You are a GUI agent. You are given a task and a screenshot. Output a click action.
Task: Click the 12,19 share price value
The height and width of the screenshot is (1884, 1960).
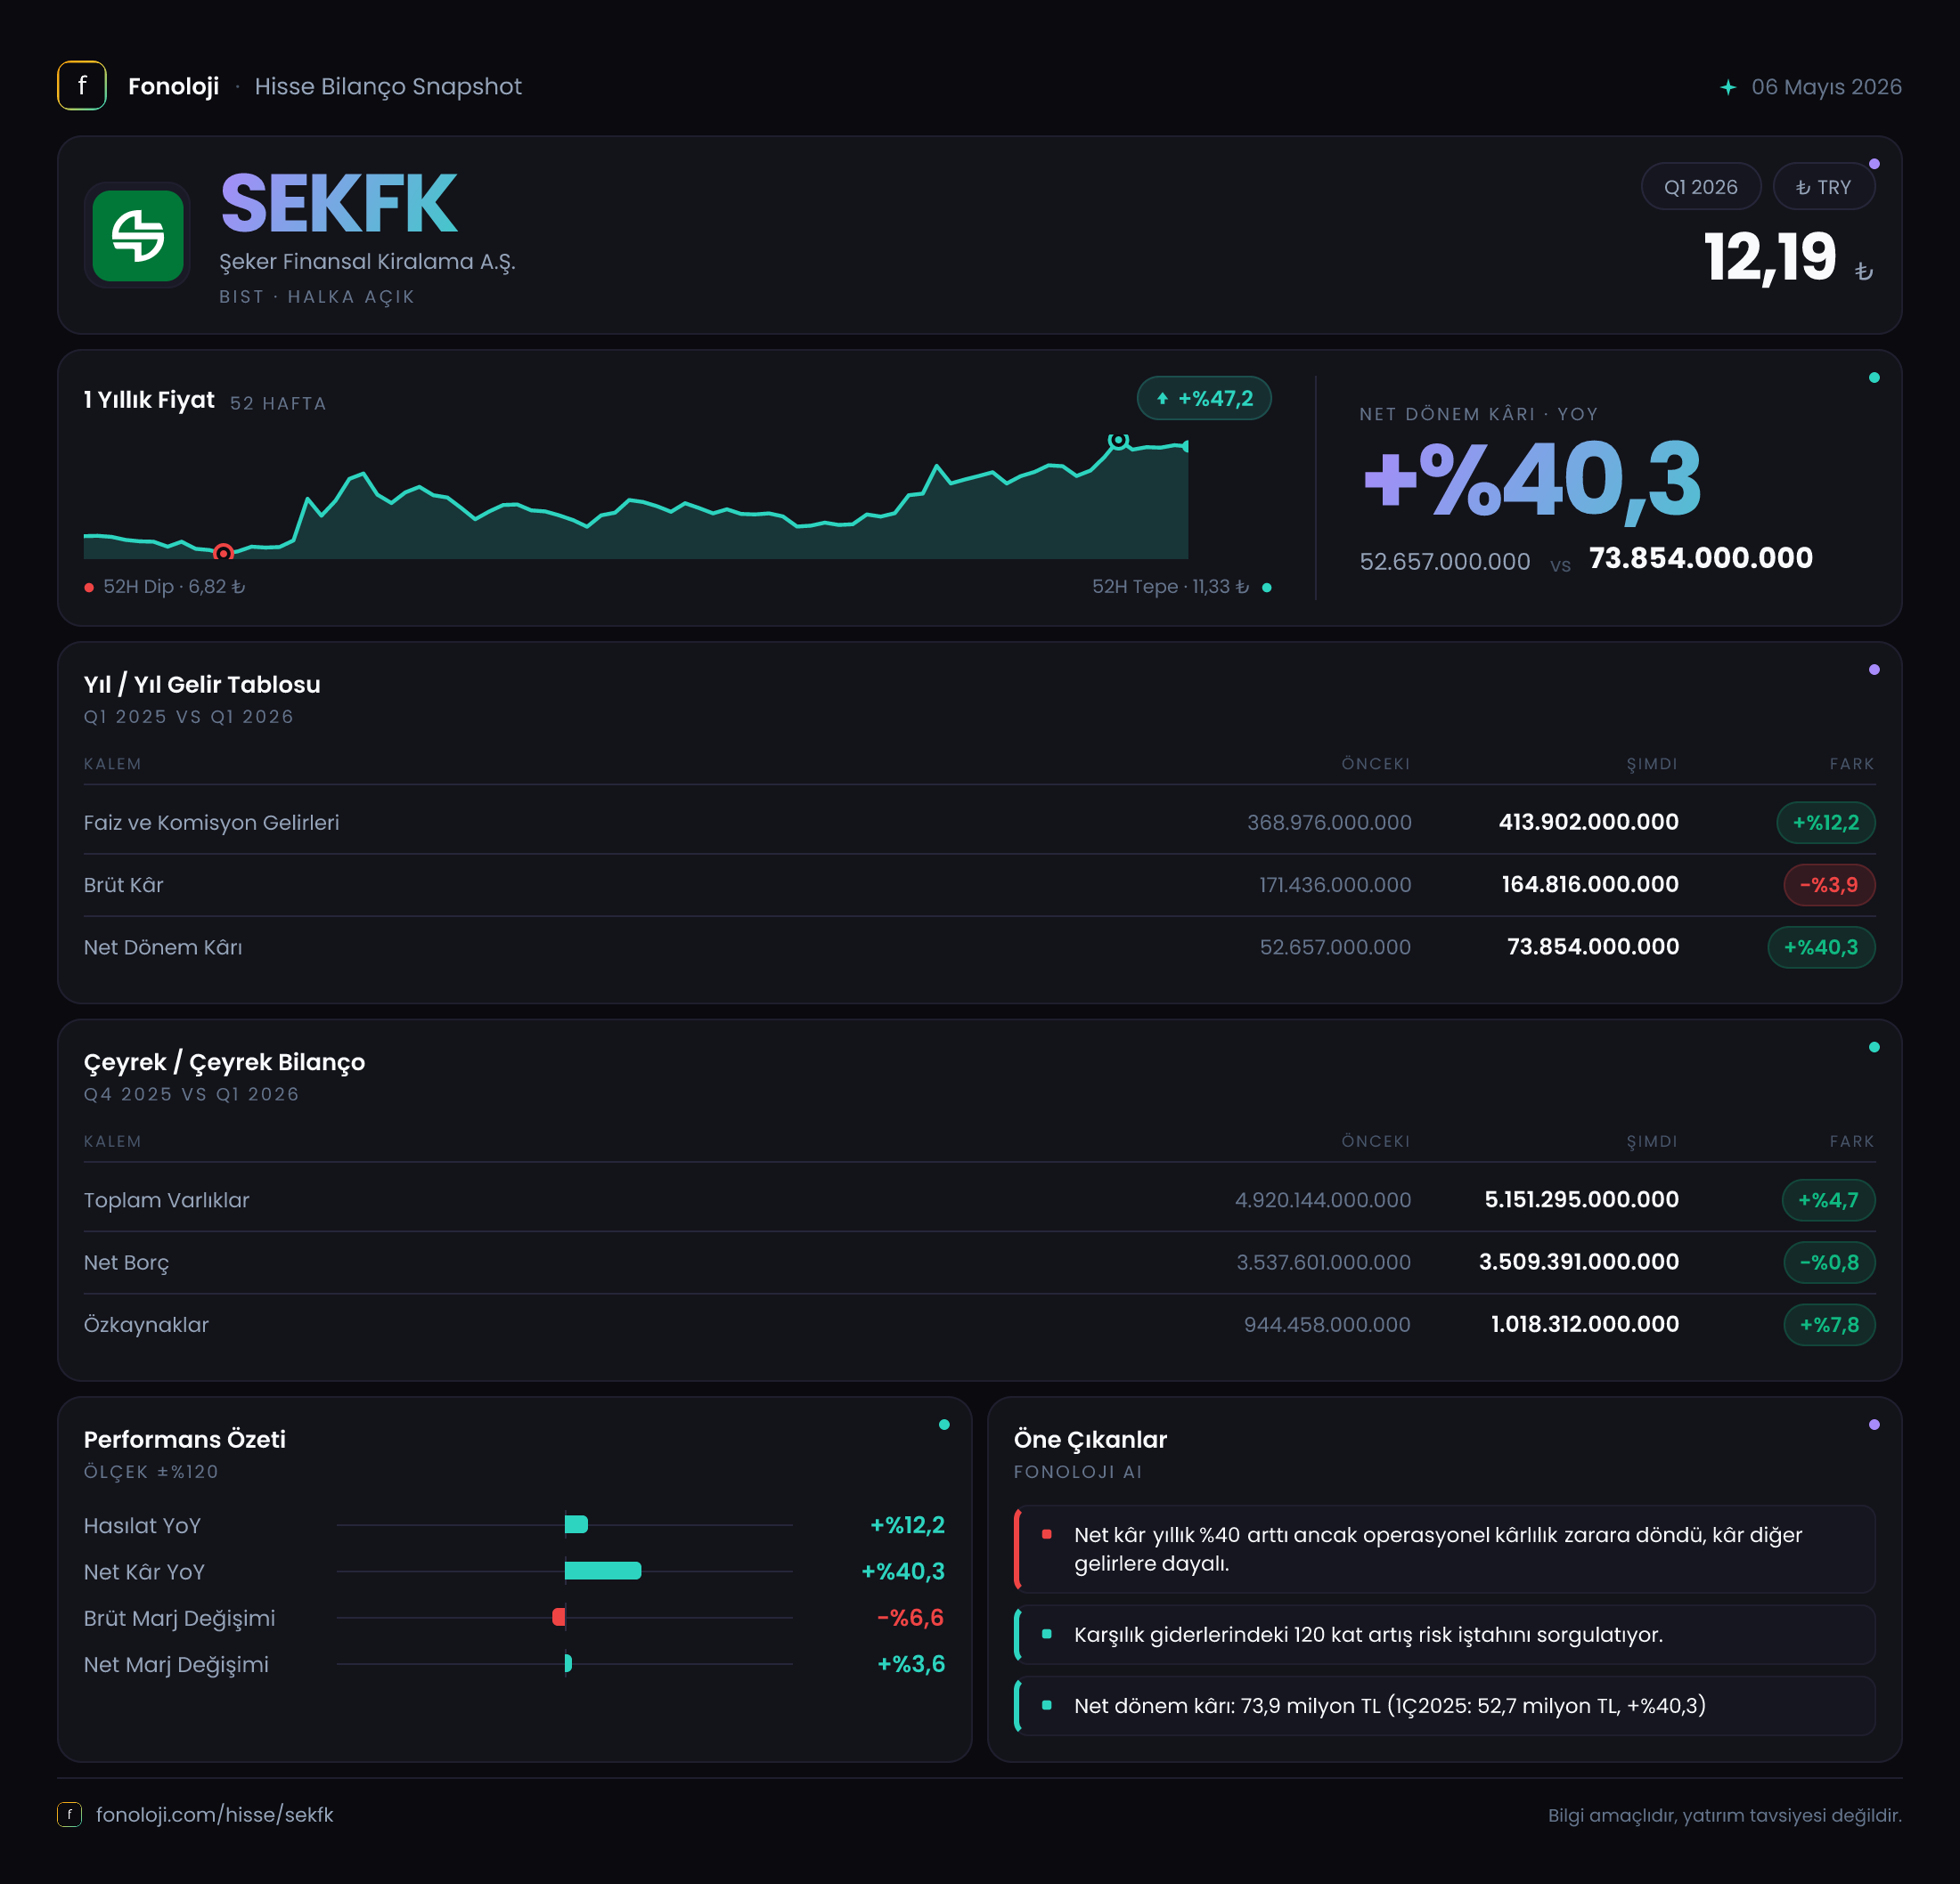click(1770, 256)
